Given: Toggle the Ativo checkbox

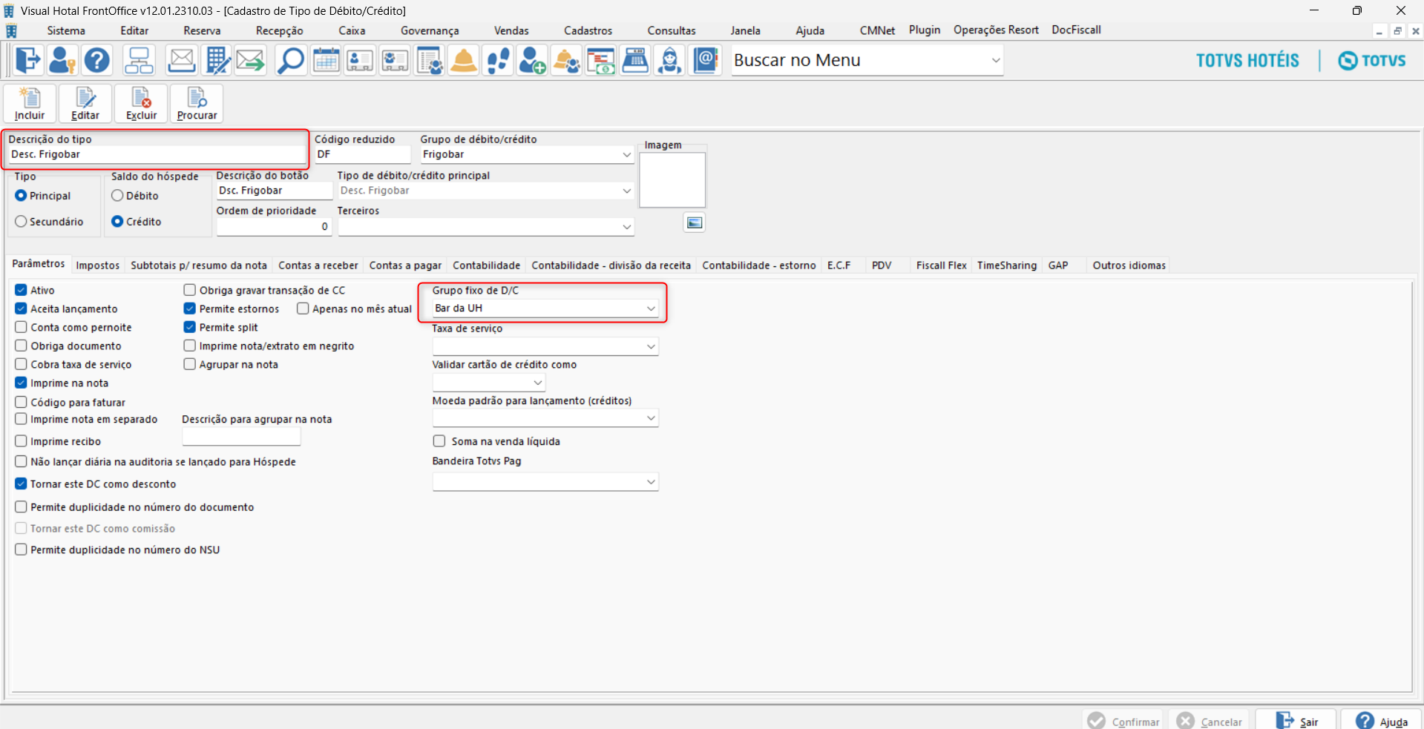Looking at the screenshot, I should 21,290.
